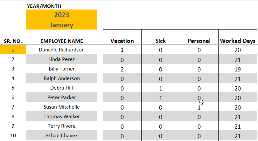Screen dimensions: 258x141
Task: Select Linda Perez's Worked Days cell
Action: 238,59
